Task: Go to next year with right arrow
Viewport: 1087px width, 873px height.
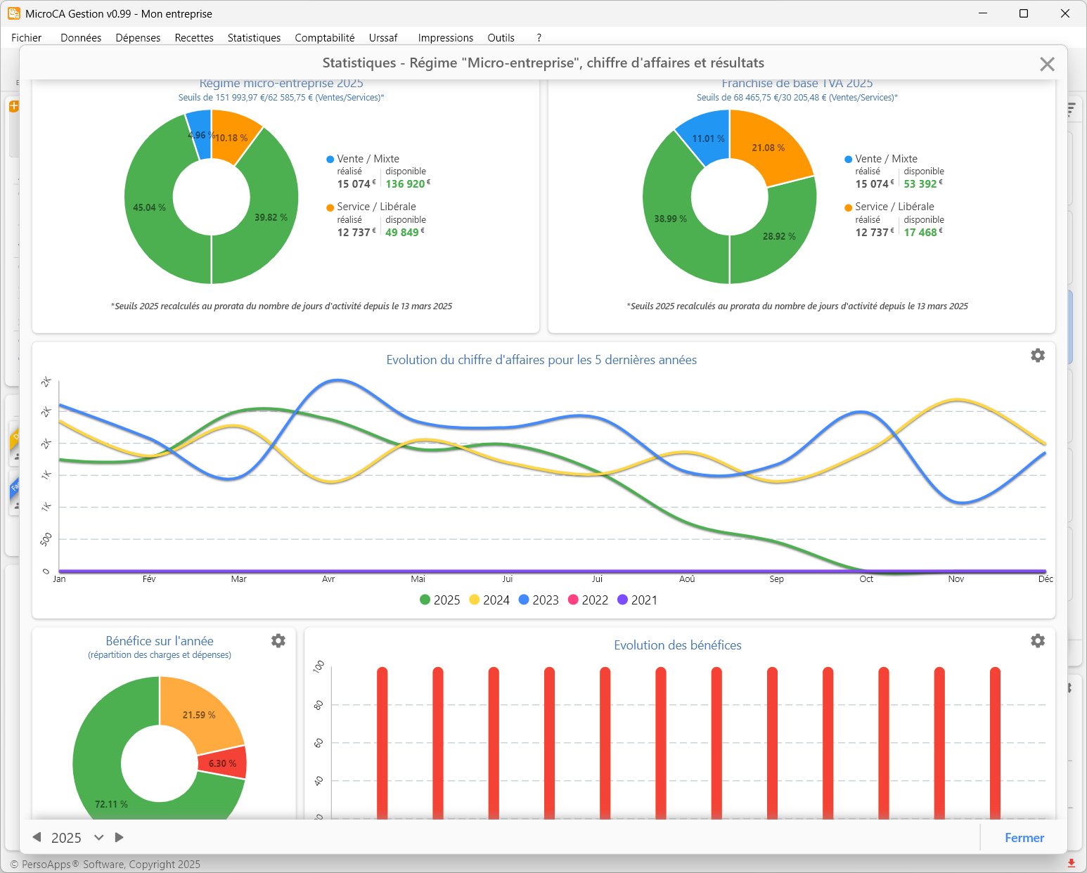Action: tap(120, 837)
